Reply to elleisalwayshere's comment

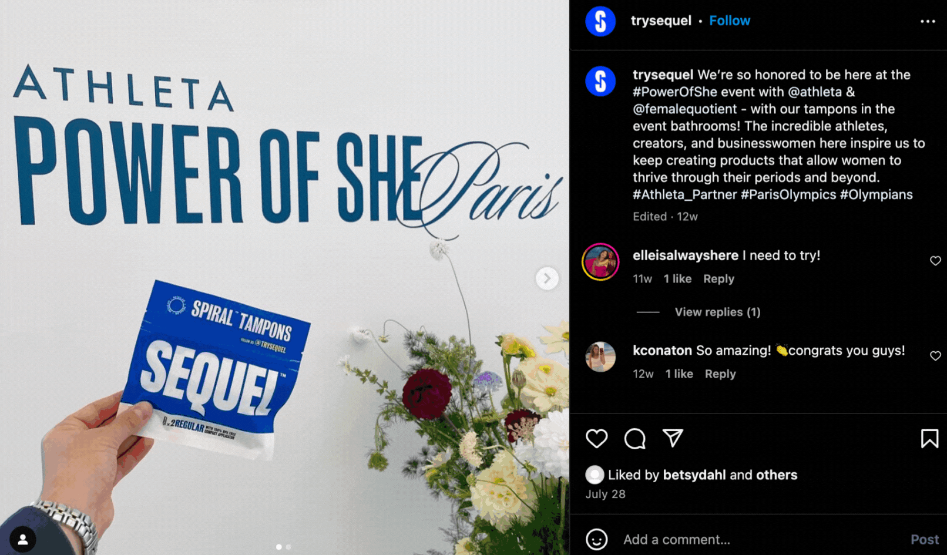point(718,279)
